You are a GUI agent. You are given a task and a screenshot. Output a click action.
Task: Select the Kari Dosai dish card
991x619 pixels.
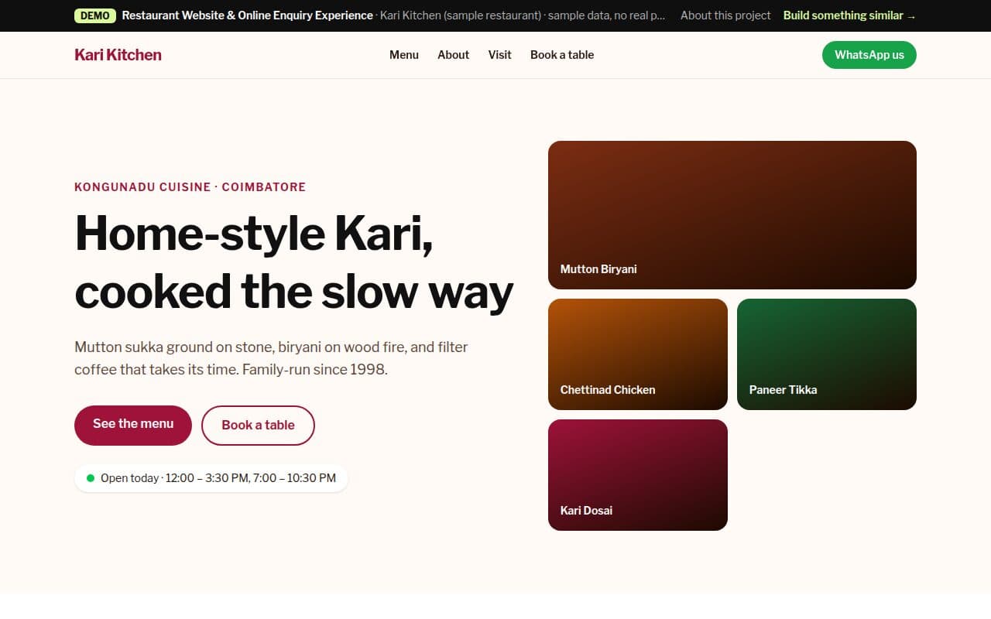pyautogui.click(x=638, y=475)
